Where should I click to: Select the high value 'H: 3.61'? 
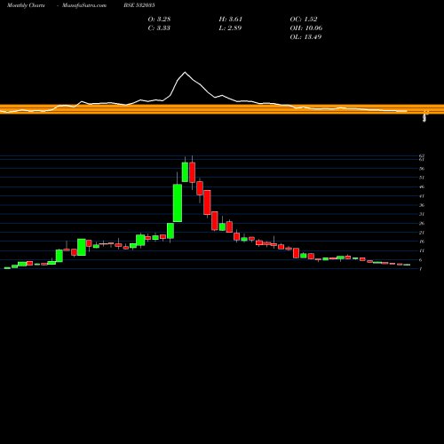coord(231,20)
